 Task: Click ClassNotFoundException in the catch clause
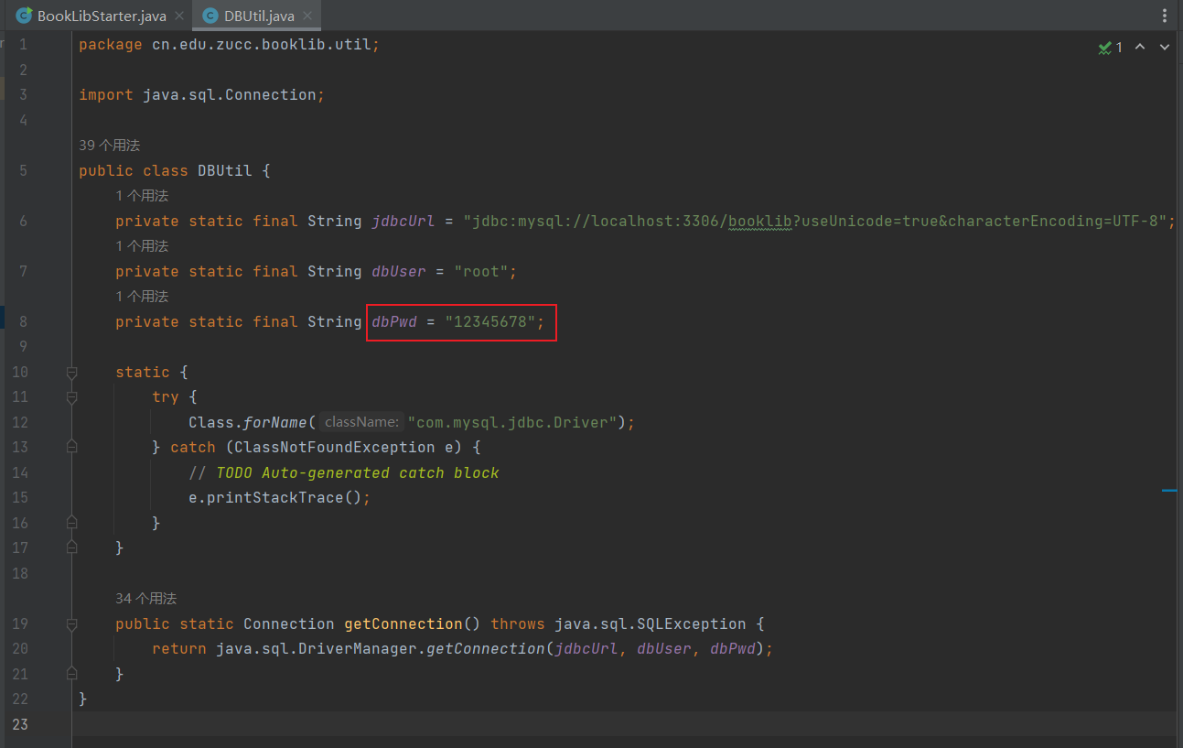click(x=335, y=448)
